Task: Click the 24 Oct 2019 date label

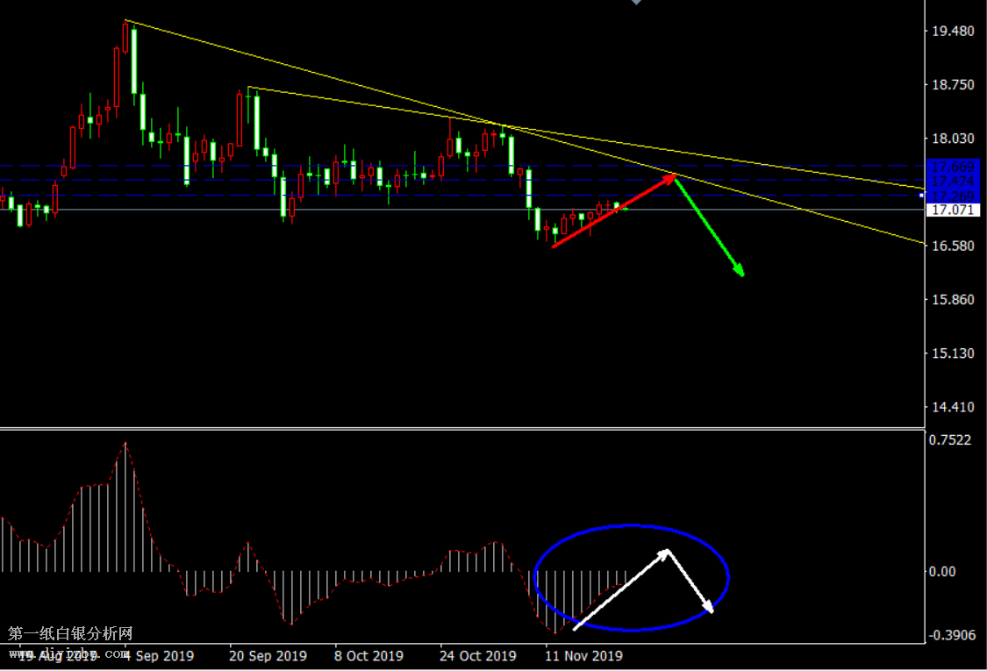Action: (x=477, y=656)
